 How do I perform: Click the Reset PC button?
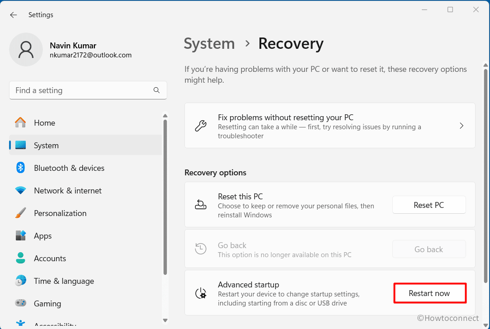tap(429, 205)
